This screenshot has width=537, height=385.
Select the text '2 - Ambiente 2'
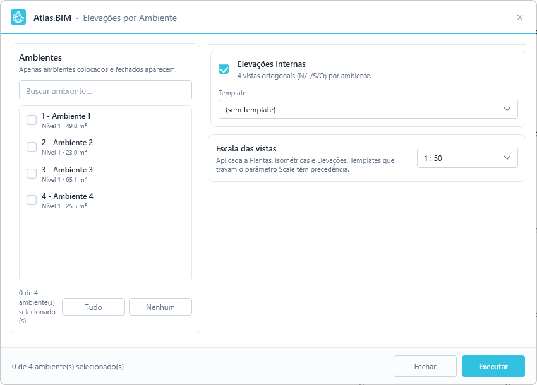point(67,143)
